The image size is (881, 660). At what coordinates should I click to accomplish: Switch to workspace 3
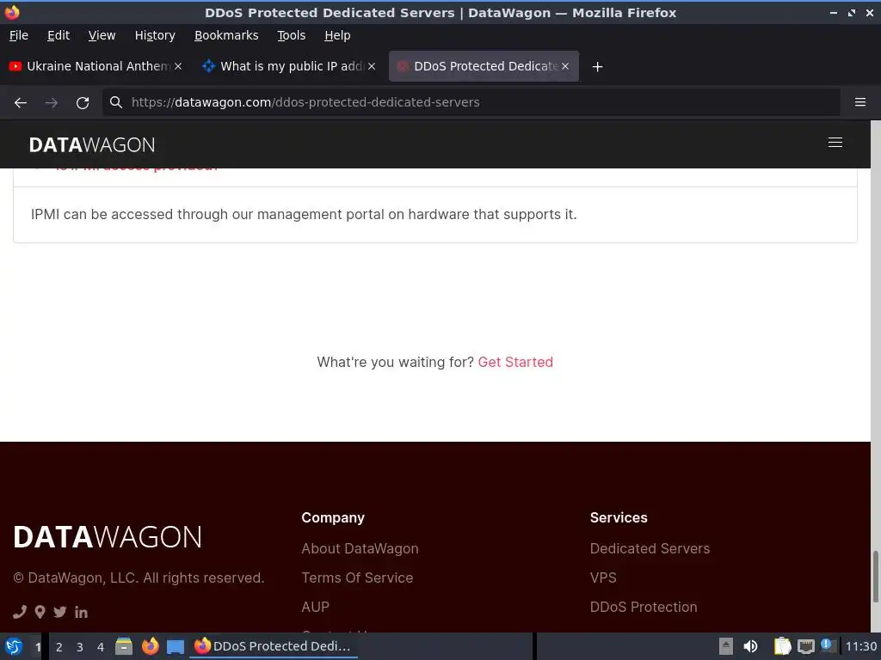[x=80, y=647]
